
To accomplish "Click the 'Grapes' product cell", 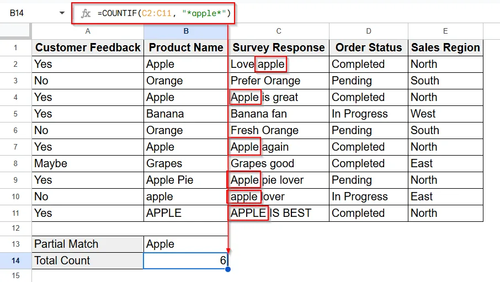I will coord(186,164).
